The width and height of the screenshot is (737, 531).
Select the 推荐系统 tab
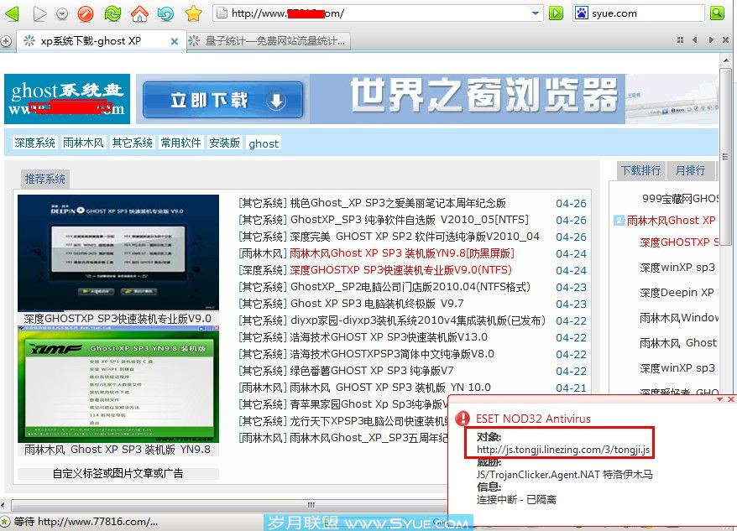pyautogui.click(x=45, y=179)
